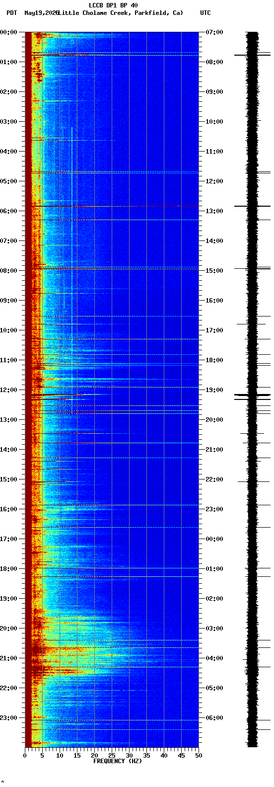Screen dimensions: 274x787
Task: Click the UTC axis label '19:00'
Action: point(214,390)
